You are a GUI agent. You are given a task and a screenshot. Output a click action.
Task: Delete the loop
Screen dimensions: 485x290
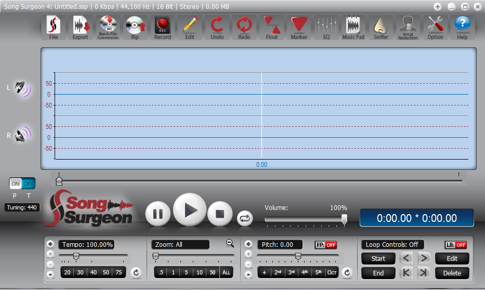[452, 273]
